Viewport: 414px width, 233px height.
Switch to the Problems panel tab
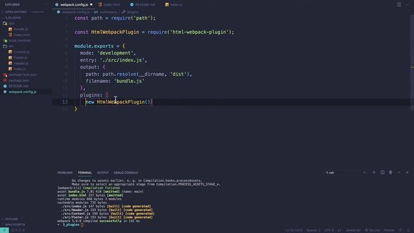coord(65,173)
